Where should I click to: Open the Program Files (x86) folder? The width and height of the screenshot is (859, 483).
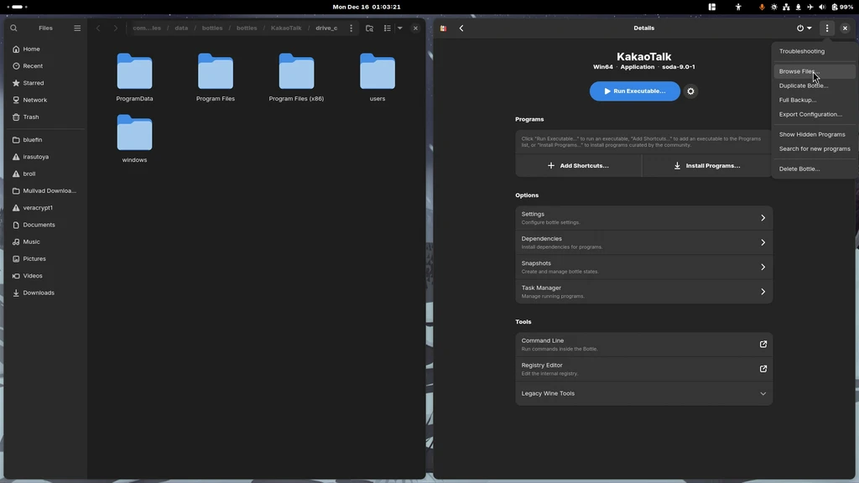click(296, 77)
